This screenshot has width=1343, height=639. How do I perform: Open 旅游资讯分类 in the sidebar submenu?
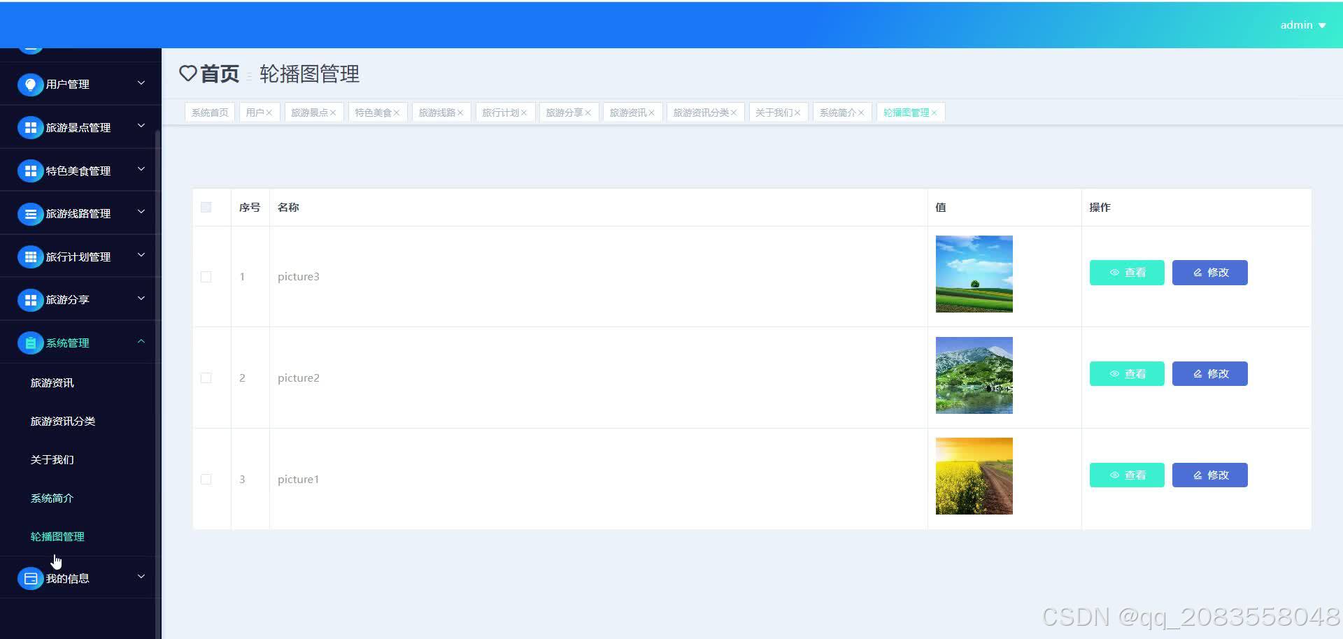tap(63, 422)
